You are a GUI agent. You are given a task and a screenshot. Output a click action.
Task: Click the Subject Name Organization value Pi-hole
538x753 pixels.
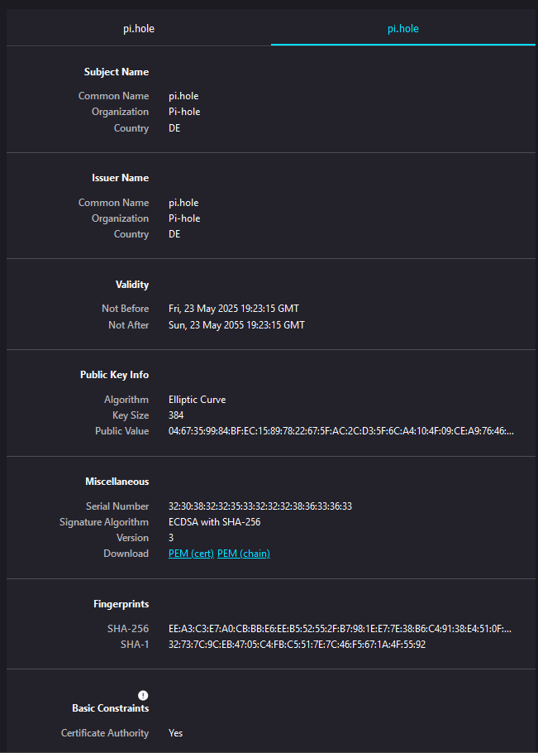click(184, 112)
